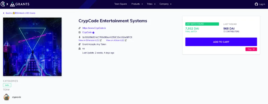Click the Ethereum icon beside wallet address
Screen dimensions: 268x104
[x=80, y=37]
